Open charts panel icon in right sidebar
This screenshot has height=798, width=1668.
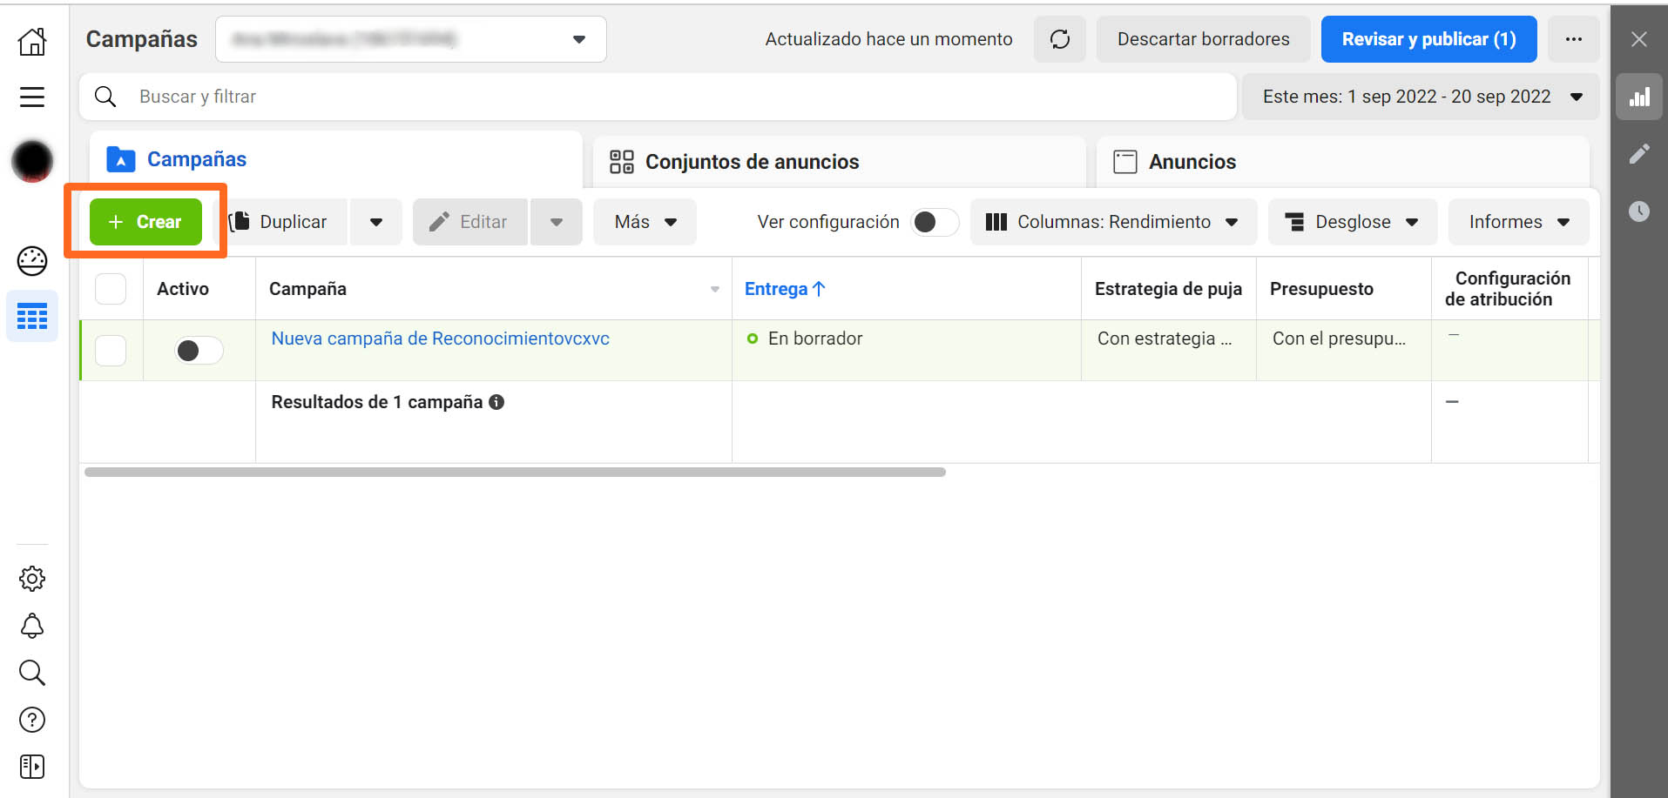point(1639,97)
